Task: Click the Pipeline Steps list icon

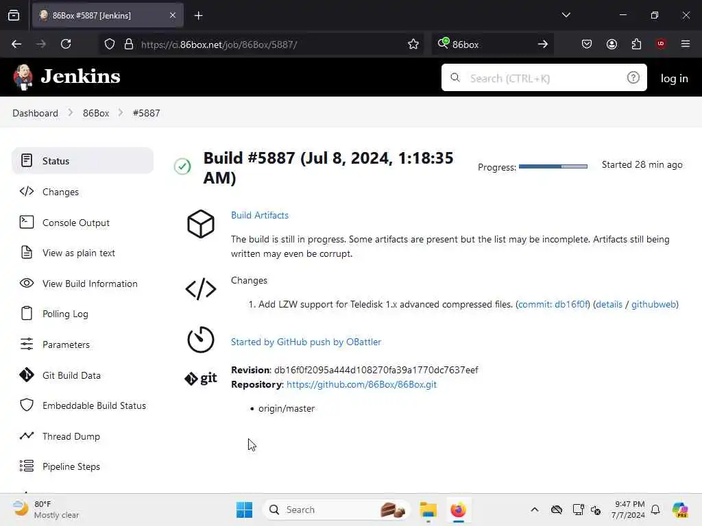Action: [x=27, y=466]
